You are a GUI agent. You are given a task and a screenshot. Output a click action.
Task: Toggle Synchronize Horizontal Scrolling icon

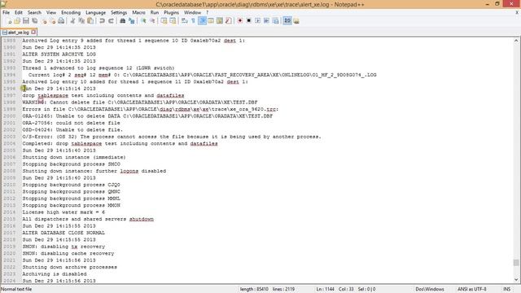pyautogui.click(x=173, y=21)
